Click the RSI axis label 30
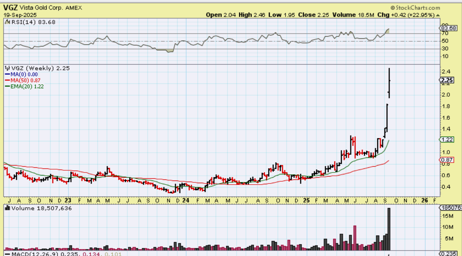The image size is (462, 256). [444, 49]
